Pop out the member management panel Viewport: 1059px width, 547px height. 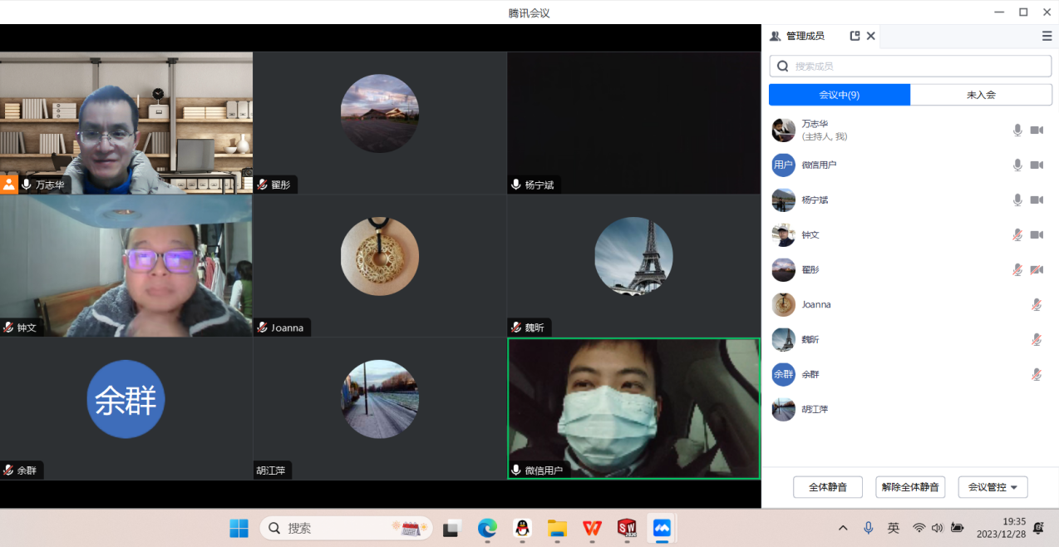click(855, 36)
